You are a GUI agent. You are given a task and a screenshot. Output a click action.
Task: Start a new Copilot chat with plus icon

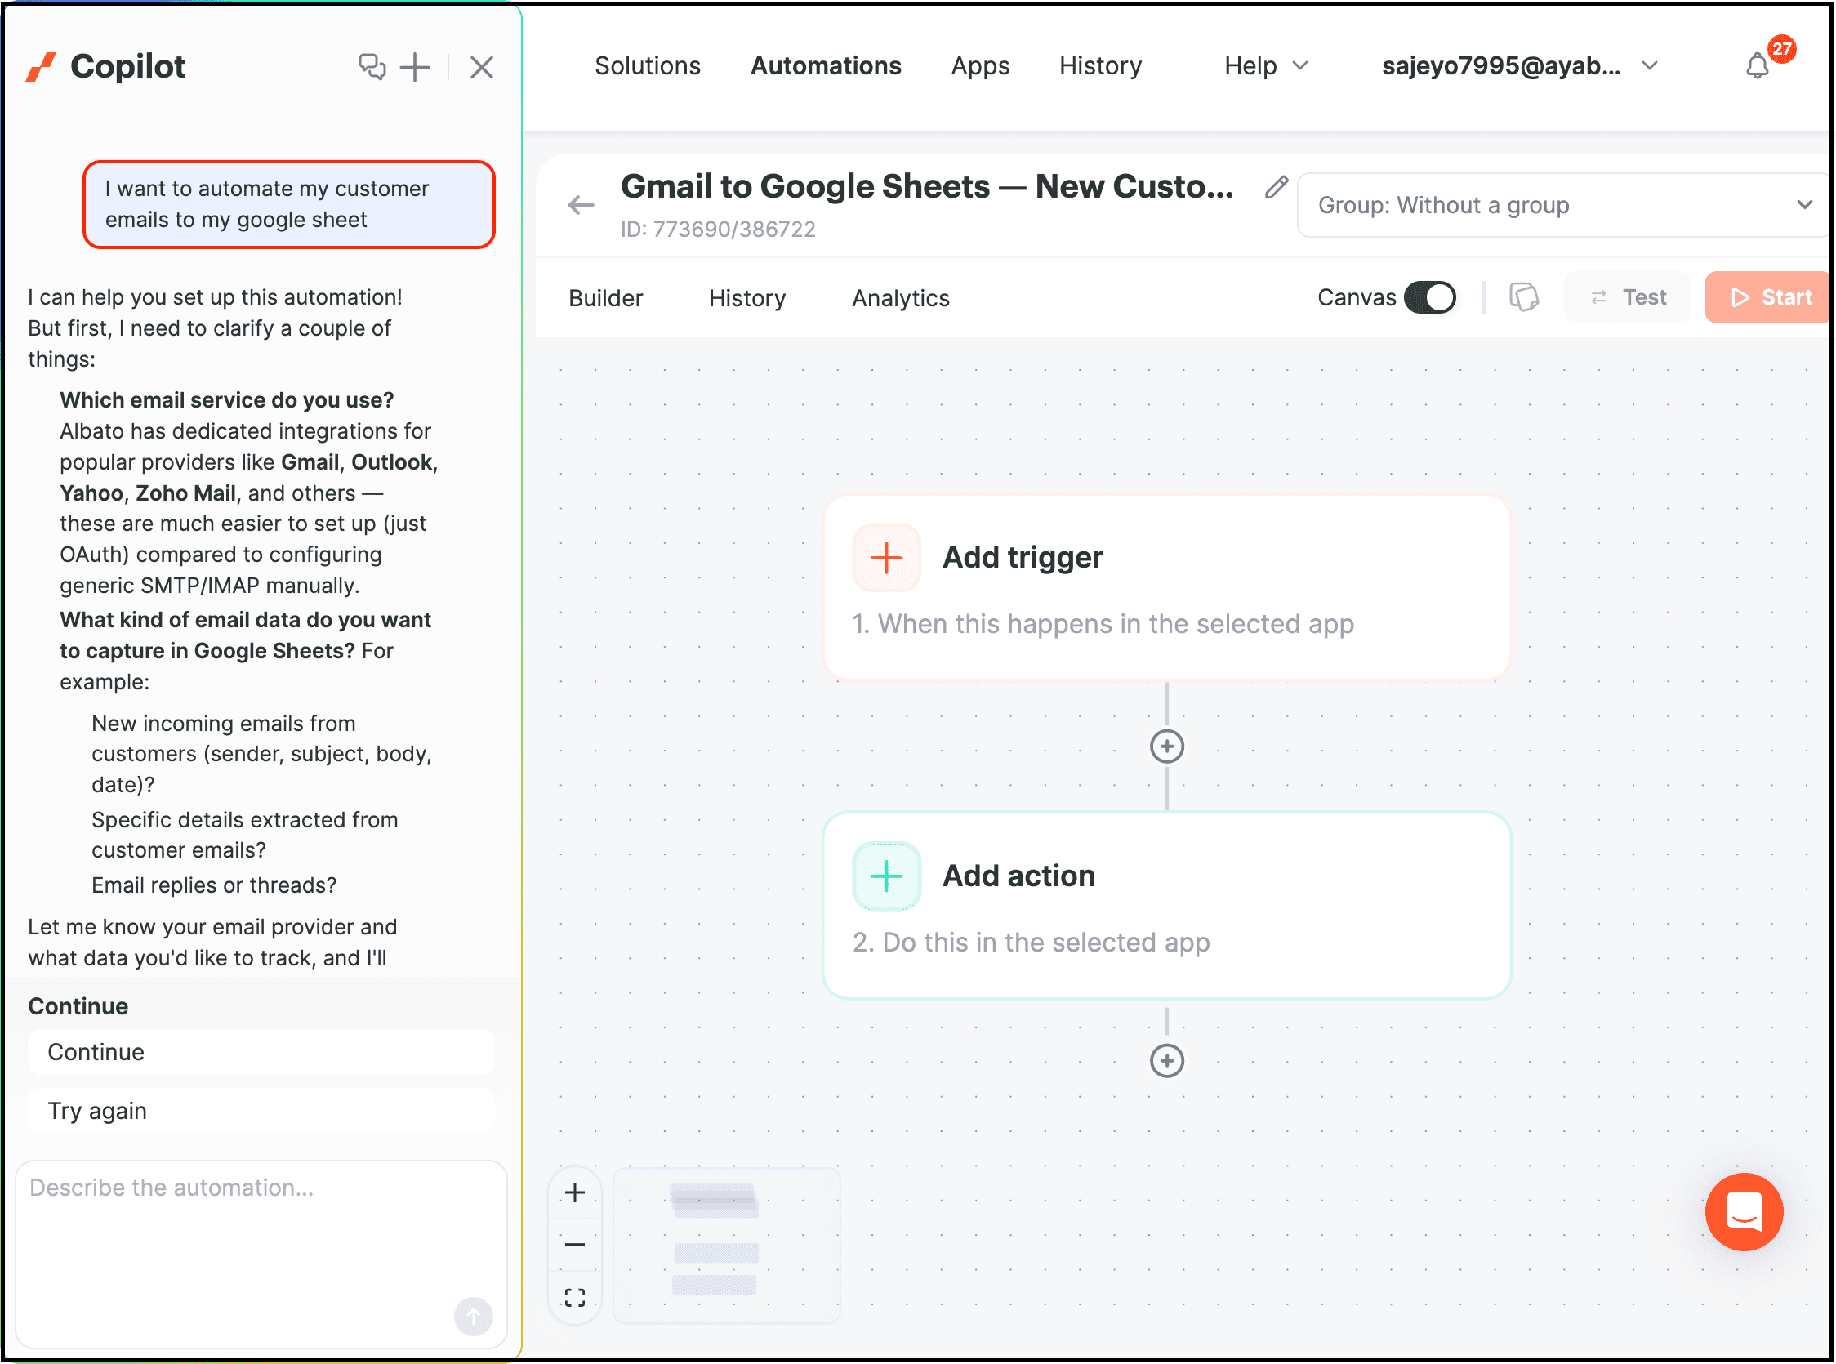point(415,67)
